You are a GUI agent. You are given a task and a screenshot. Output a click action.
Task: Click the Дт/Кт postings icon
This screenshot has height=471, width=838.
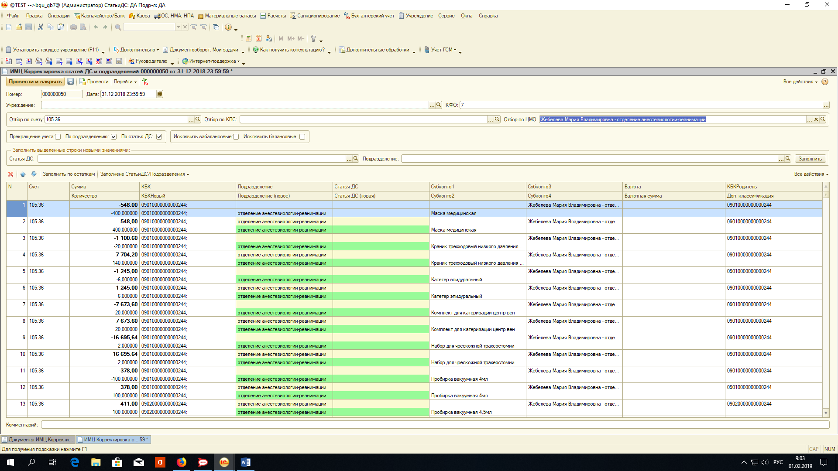click(145, 82)
